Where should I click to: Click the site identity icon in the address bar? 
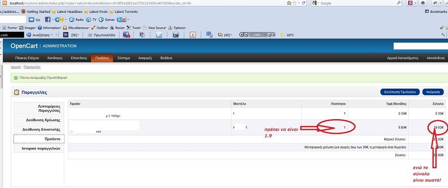click(x=4, y=3)
